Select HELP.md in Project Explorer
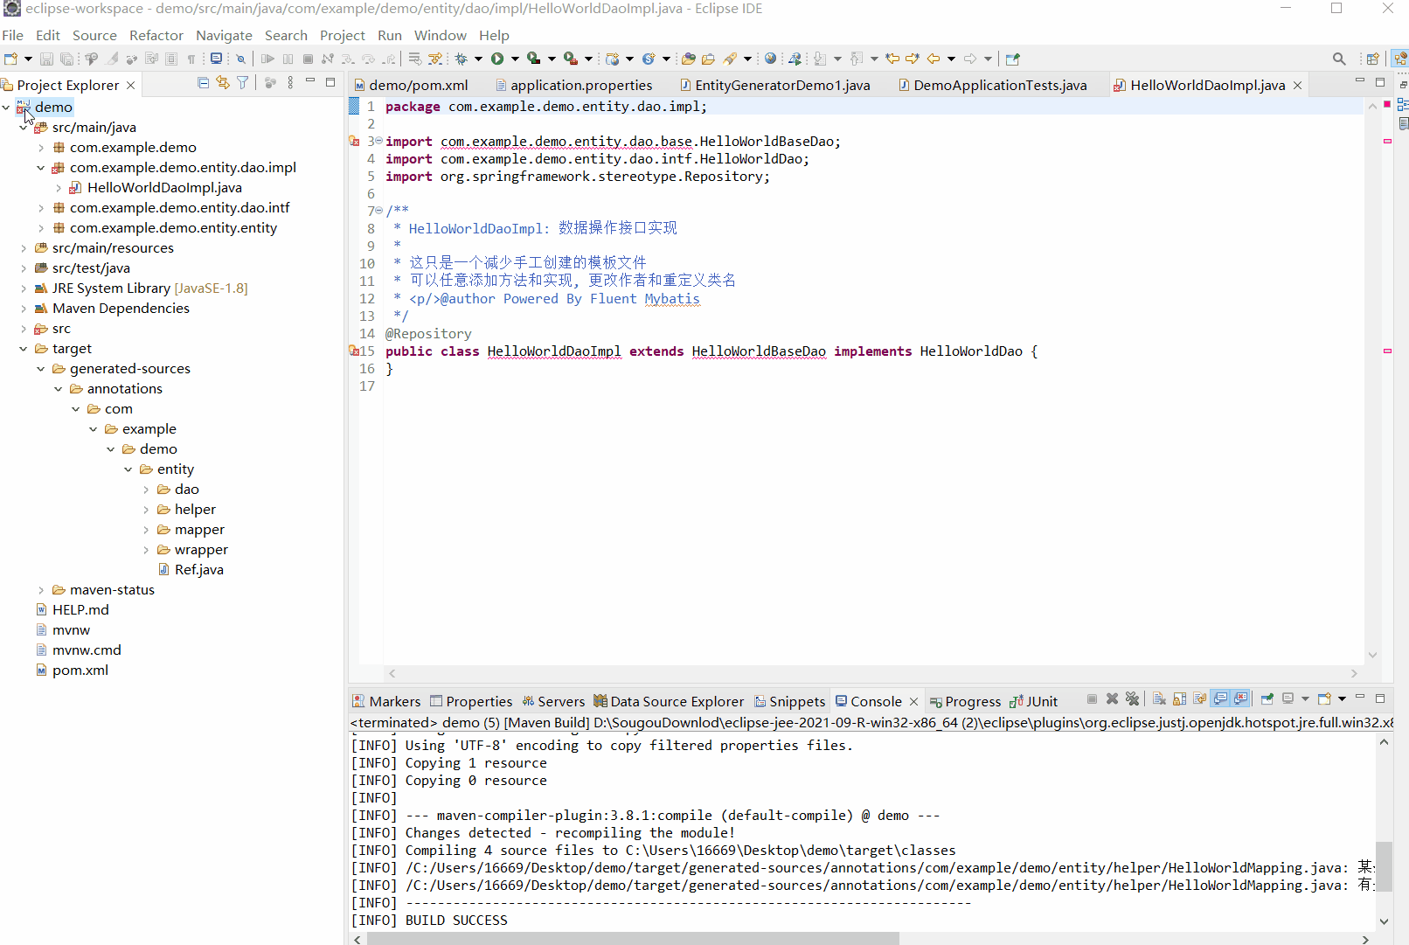The height and width of the screenshot is (945, 1409). (80, 610)
